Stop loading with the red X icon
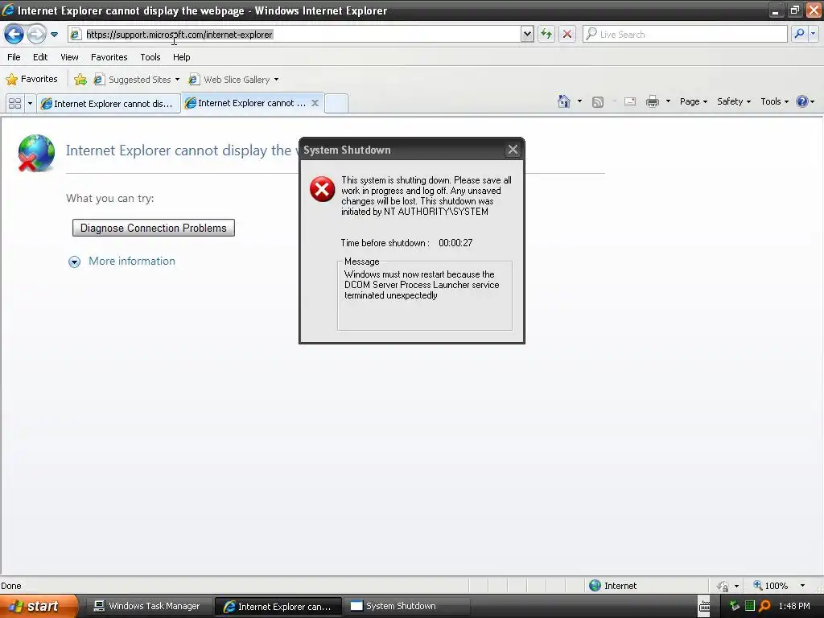 [x=567, y=34]
